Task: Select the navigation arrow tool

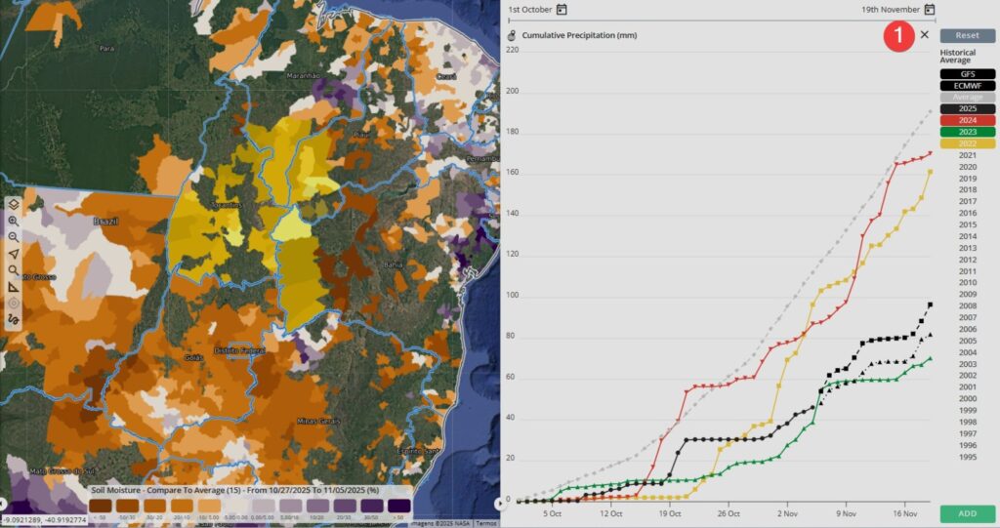Action: click(x=14, y=254)
